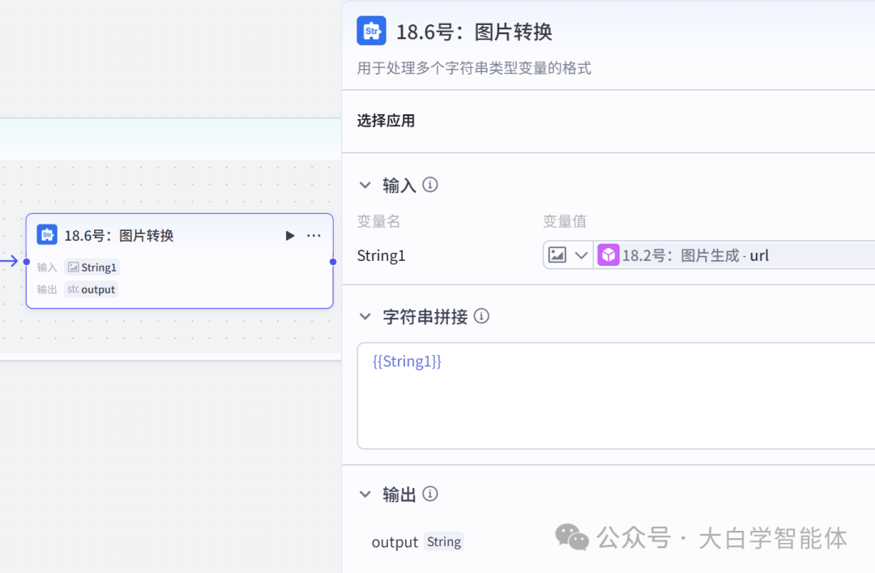Click the String1 input tag on the node

(x=92, y=267)
